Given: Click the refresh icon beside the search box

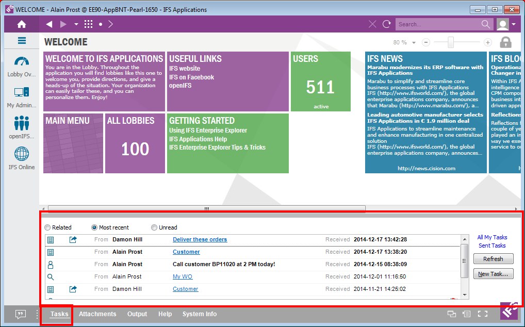Looking at the screenshot, I should [x=386, y=24].
